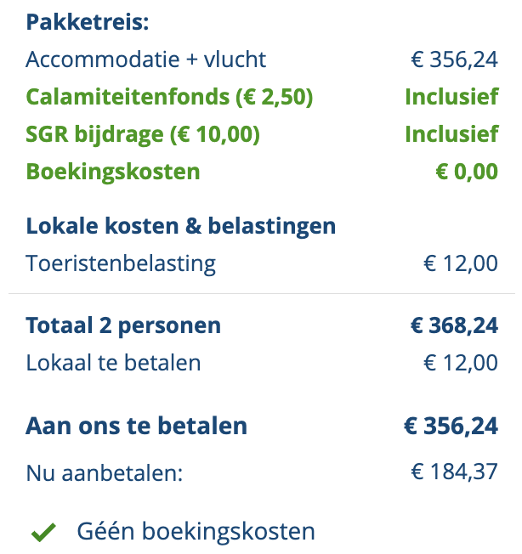Click the € 0,00 booking cost amount
Screen dimensions: 522x554
467,172
